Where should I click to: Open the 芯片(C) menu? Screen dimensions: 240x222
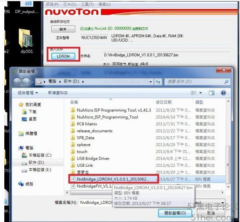pyautogui.click(x=70, y=4)
